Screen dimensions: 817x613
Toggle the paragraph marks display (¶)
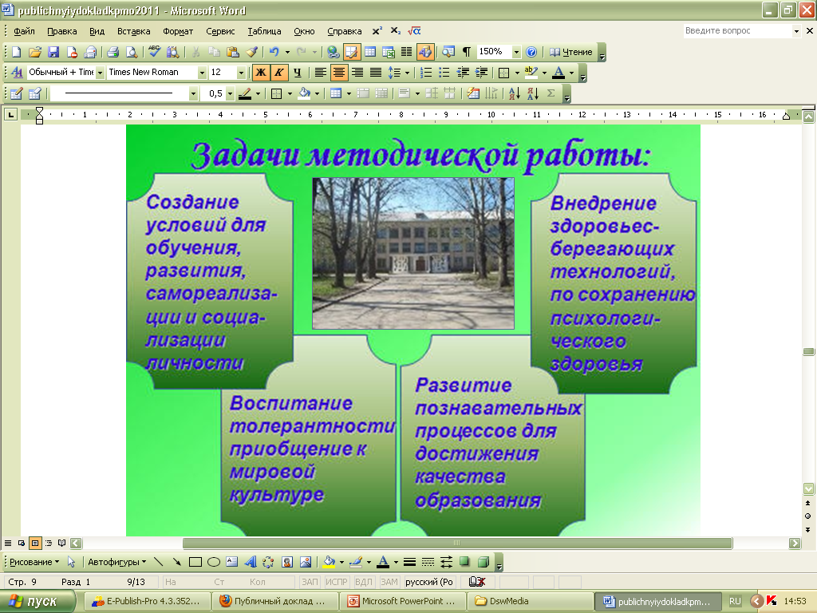tap(466, 52)
